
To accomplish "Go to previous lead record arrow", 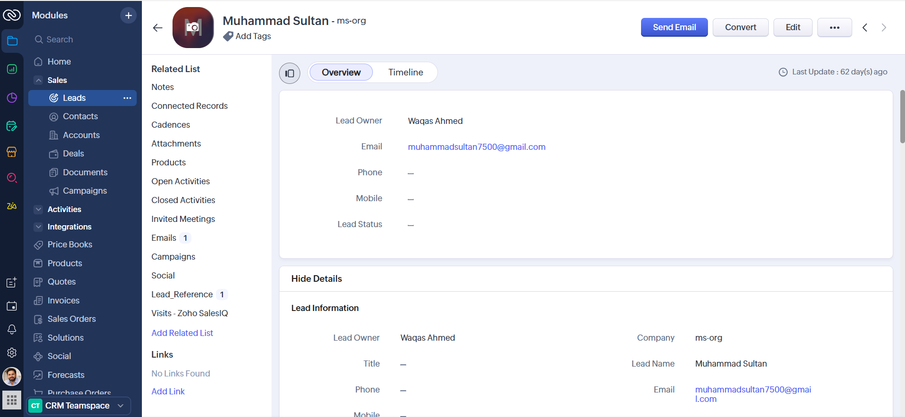I will pos(865,28).
